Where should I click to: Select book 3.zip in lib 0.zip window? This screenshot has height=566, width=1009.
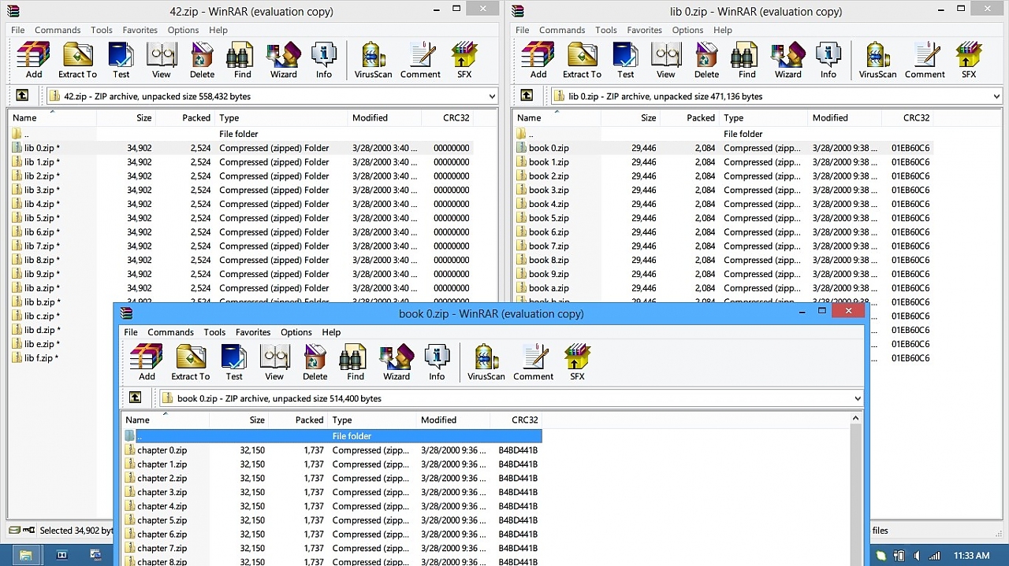(x=724, y=190)
